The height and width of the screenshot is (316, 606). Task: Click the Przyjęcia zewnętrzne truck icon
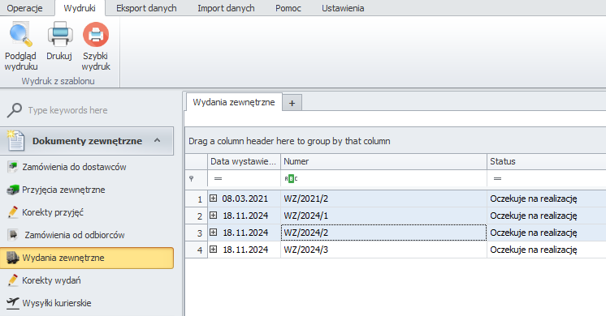pos(13,190)
